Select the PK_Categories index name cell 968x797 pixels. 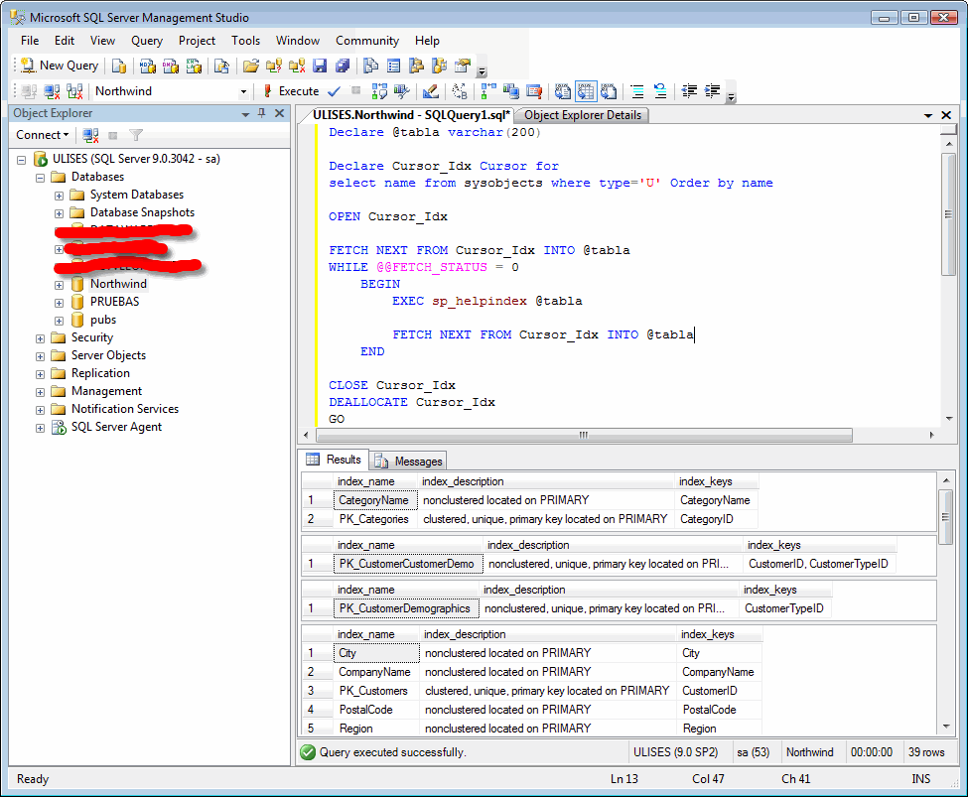tap(375, 520)
